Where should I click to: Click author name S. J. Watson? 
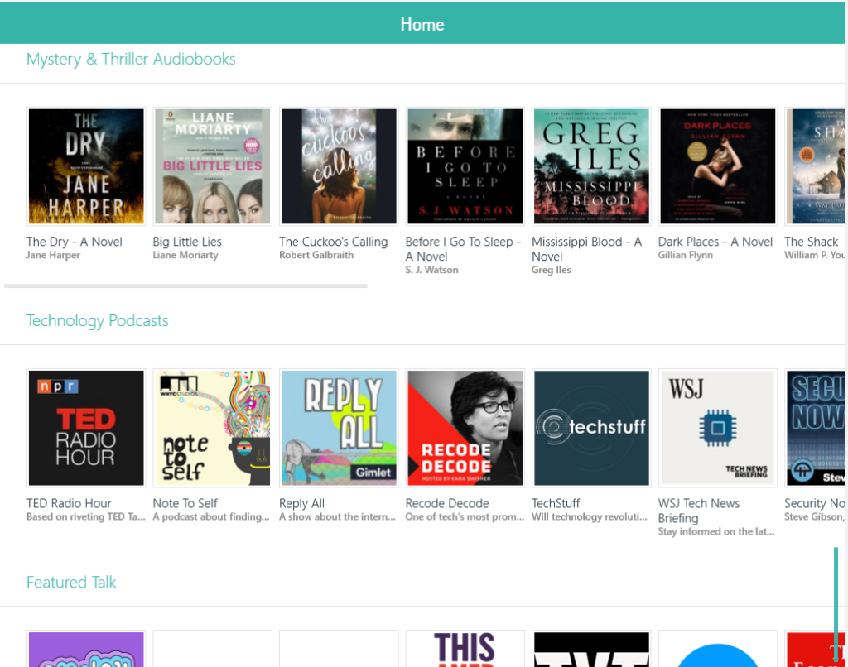431,270
